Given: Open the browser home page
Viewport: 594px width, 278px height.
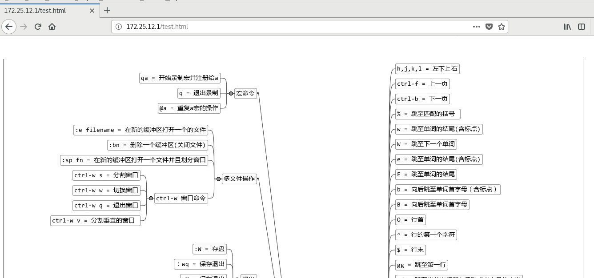Looking at the screenshot, I should [x=52, y=27].
